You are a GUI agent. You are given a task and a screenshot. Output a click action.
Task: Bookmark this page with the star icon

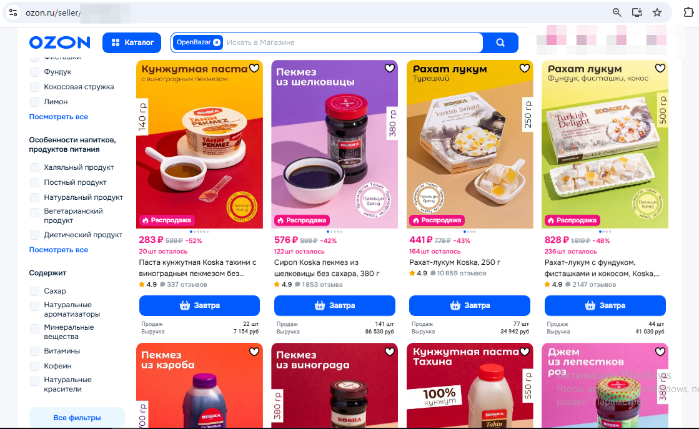click(x=657, y=12)
